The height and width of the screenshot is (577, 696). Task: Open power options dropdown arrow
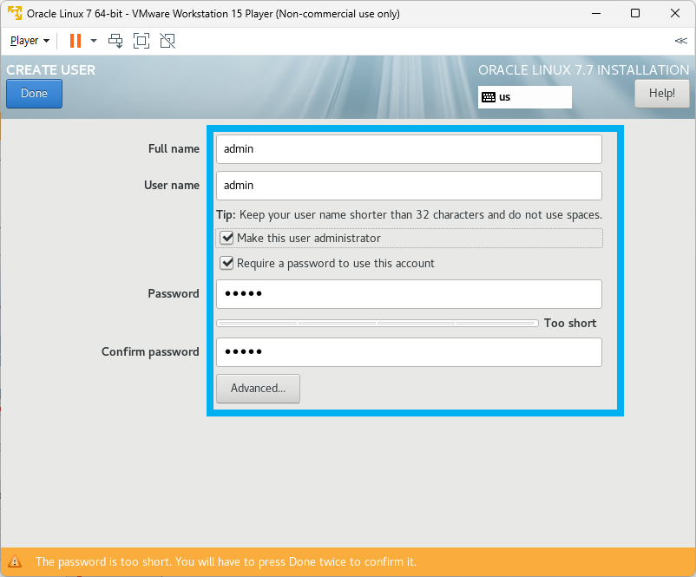pyautogui.click(x=94, y=41)
